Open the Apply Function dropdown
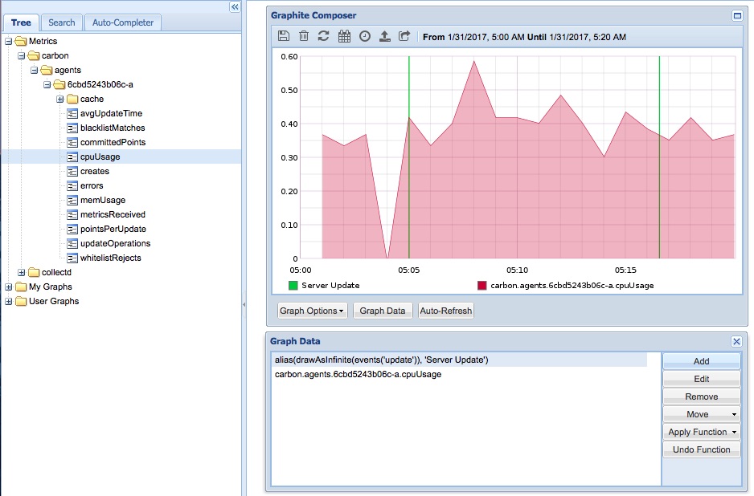Viewport: 754px width, 496px height. (701, 432)
